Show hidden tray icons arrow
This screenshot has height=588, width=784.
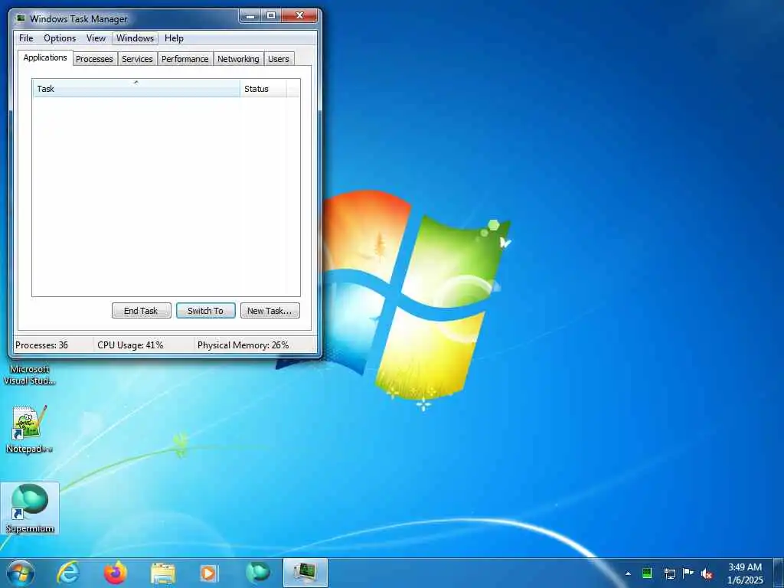click(628, 573)
